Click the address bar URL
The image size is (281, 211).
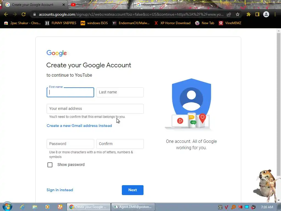pos(131,14)
